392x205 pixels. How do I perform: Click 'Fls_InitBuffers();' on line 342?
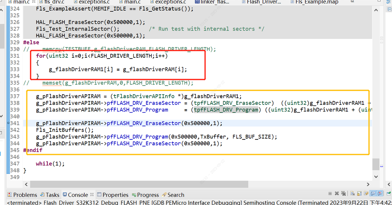point(65,130)
